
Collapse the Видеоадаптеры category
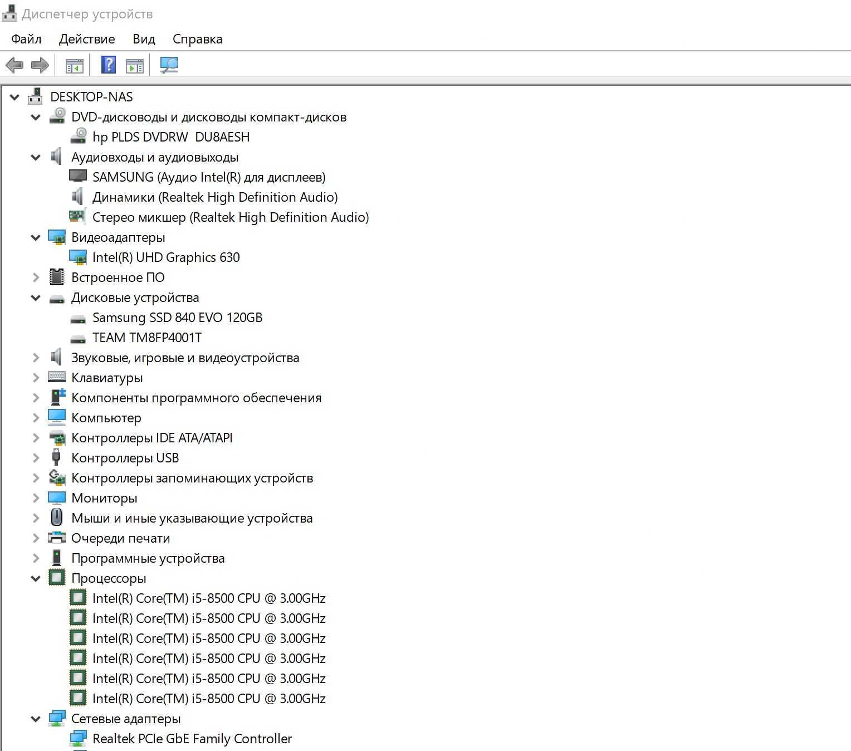(x=36, y=237)
